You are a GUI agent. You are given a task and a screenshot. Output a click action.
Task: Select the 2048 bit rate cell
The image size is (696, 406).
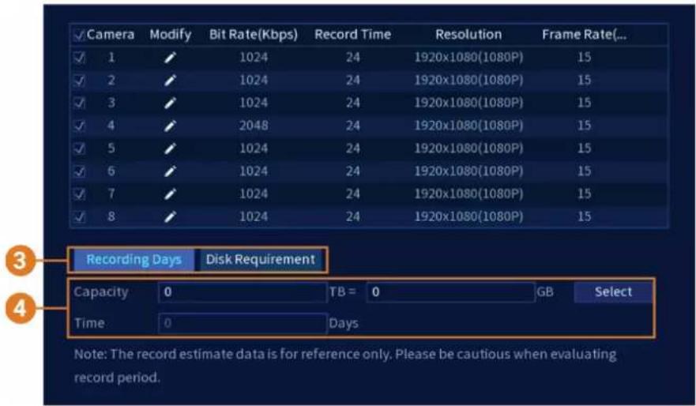[x=254, y=126]
